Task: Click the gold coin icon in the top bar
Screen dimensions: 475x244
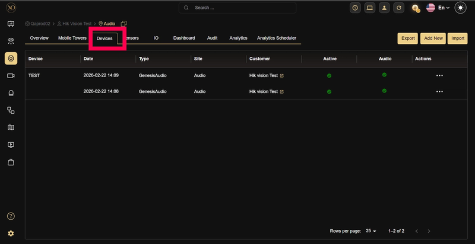Action: [x=416, y=8]
